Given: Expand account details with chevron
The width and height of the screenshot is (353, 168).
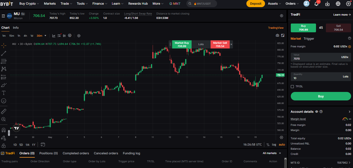Looking at the screenshot, I should [x=349, y=112].
